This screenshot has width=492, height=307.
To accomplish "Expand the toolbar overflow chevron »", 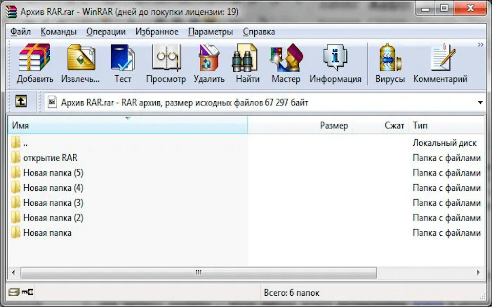I will (x=480, y=45).
